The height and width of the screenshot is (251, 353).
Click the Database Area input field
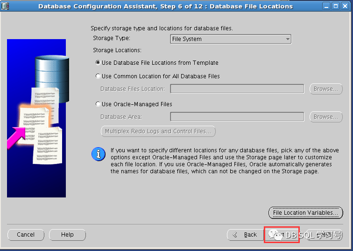click(x=237, y=117)
